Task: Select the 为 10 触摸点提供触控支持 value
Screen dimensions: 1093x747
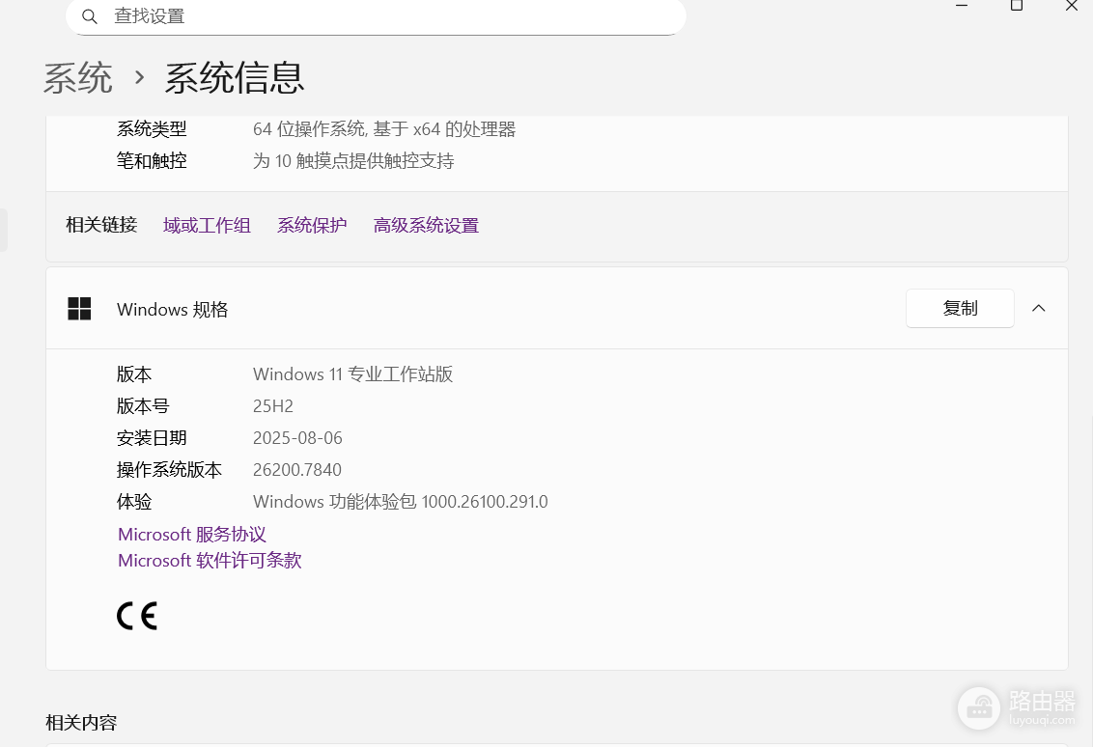Action: point(353,161)
